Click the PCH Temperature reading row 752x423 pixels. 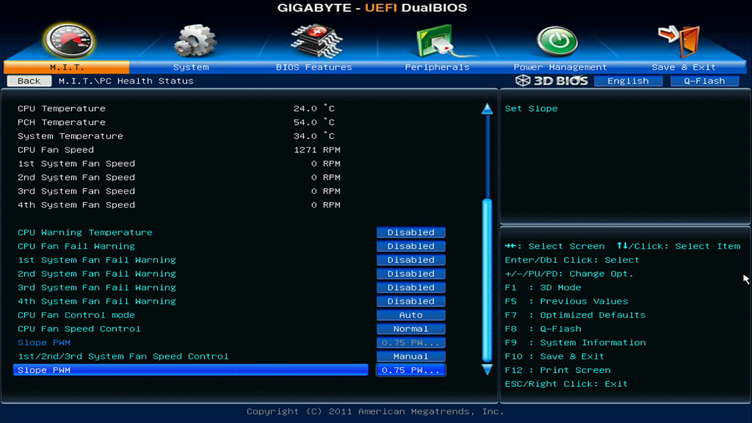tap(176, 123)
